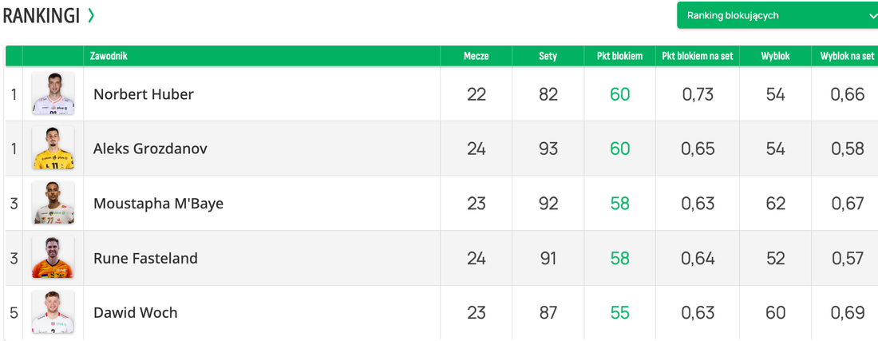
Task: Click the RANKINGI section heading
Action: click(42, 15)
